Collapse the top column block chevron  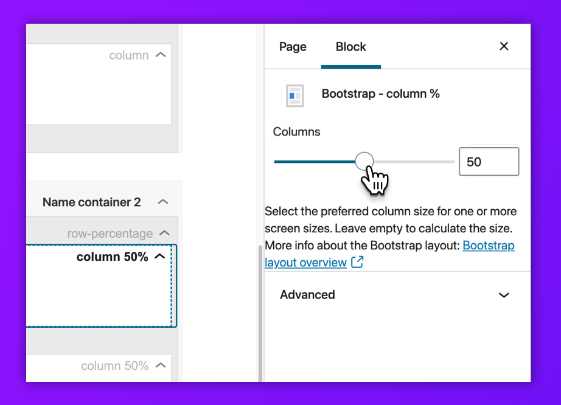[161, 55]
